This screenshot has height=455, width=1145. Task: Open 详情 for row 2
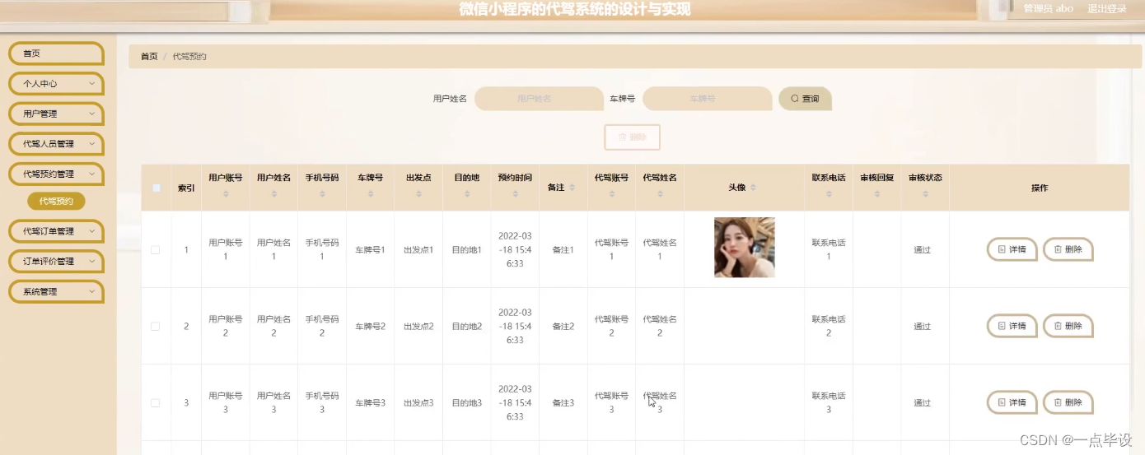tap(1012, 326)
